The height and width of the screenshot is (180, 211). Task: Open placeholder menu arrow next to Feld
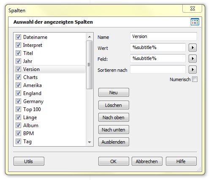[192, 58]
